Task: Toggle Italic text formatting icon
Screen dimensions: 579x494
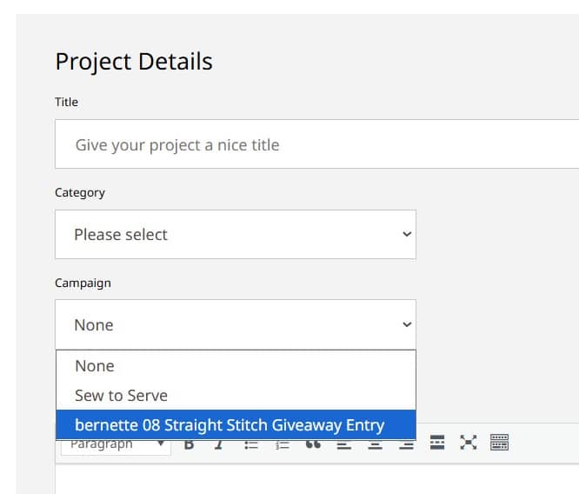Action: pyautogui.click(x=219, y=444)
